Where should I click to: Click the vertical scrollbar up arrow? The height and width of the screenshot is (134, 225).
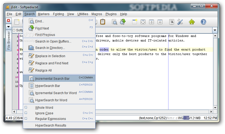point(215,36)
